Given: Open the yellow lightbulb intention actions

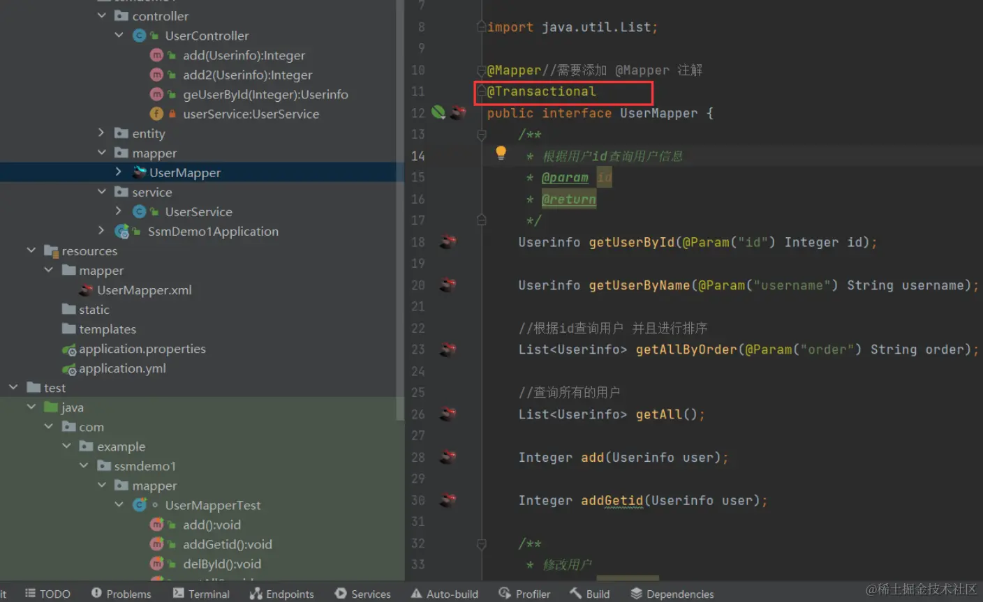Looking at the screenshot, I should (501, 153).
